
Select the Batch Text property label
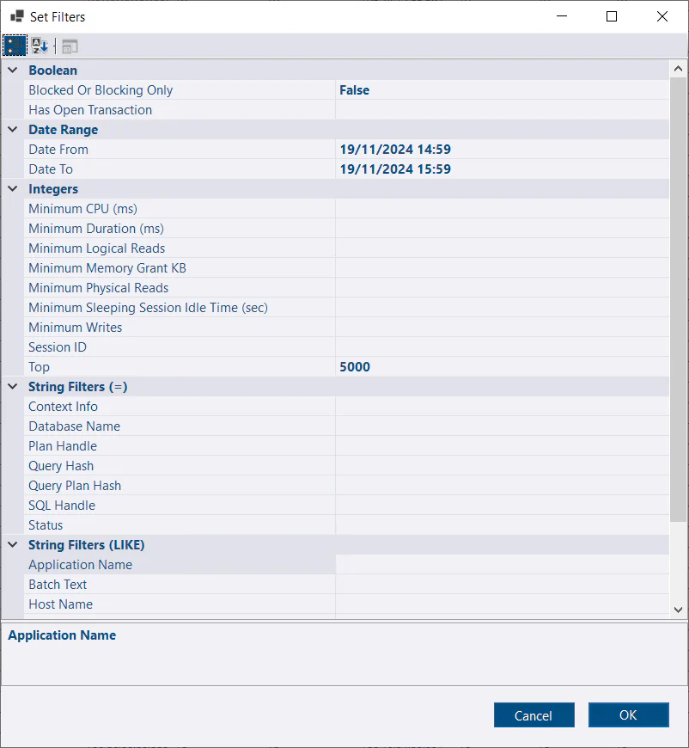[x=58, y=585]
